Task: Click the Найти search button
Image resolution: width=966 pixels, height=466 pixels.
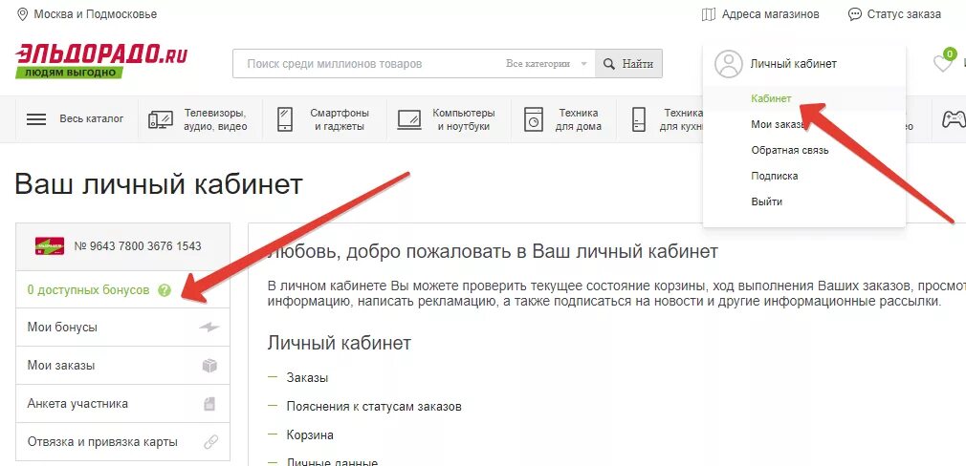Action: click(x=628, y=64)
